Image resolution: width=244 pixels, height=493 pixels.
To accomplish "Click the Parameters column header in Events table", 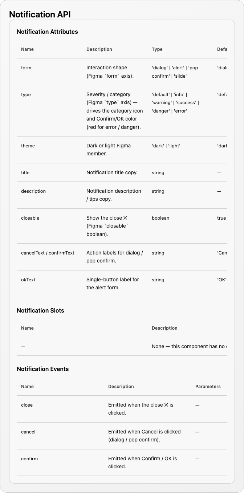I will click(x=208, y=387).
